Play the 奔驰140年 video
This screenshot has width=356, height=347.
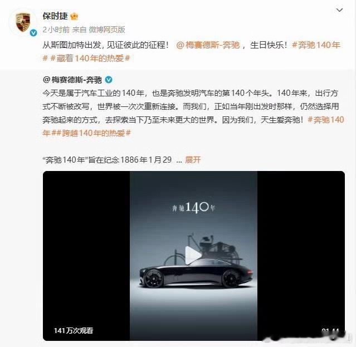click(x=193, y=255)
